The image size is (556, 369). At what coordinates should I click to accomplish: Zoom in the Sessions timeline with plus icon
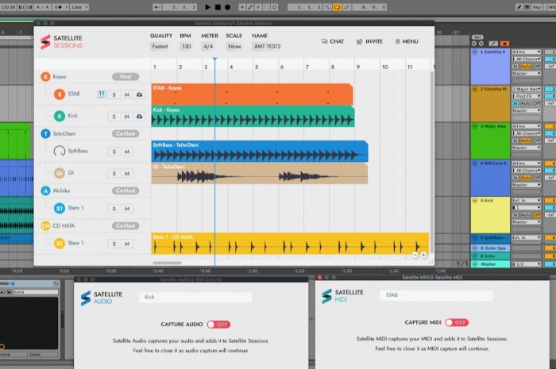coord(423,255)
